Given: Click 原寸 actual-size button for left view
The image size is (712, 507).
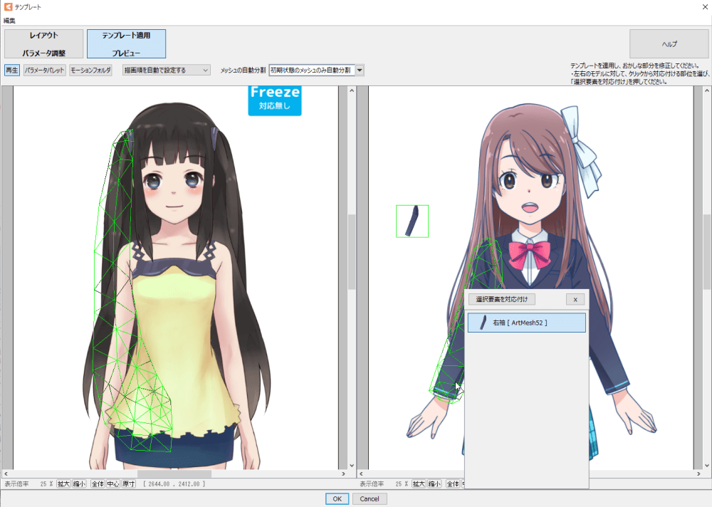Looking at the screenshot, I should [129, 484].
